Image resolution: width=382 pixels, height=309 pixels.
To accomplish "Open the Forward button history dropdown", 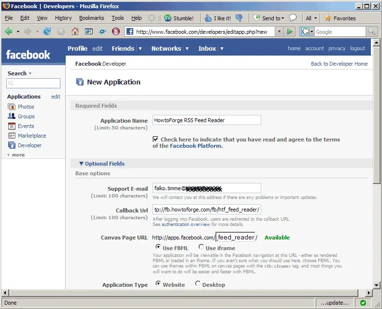I will 37,32.
